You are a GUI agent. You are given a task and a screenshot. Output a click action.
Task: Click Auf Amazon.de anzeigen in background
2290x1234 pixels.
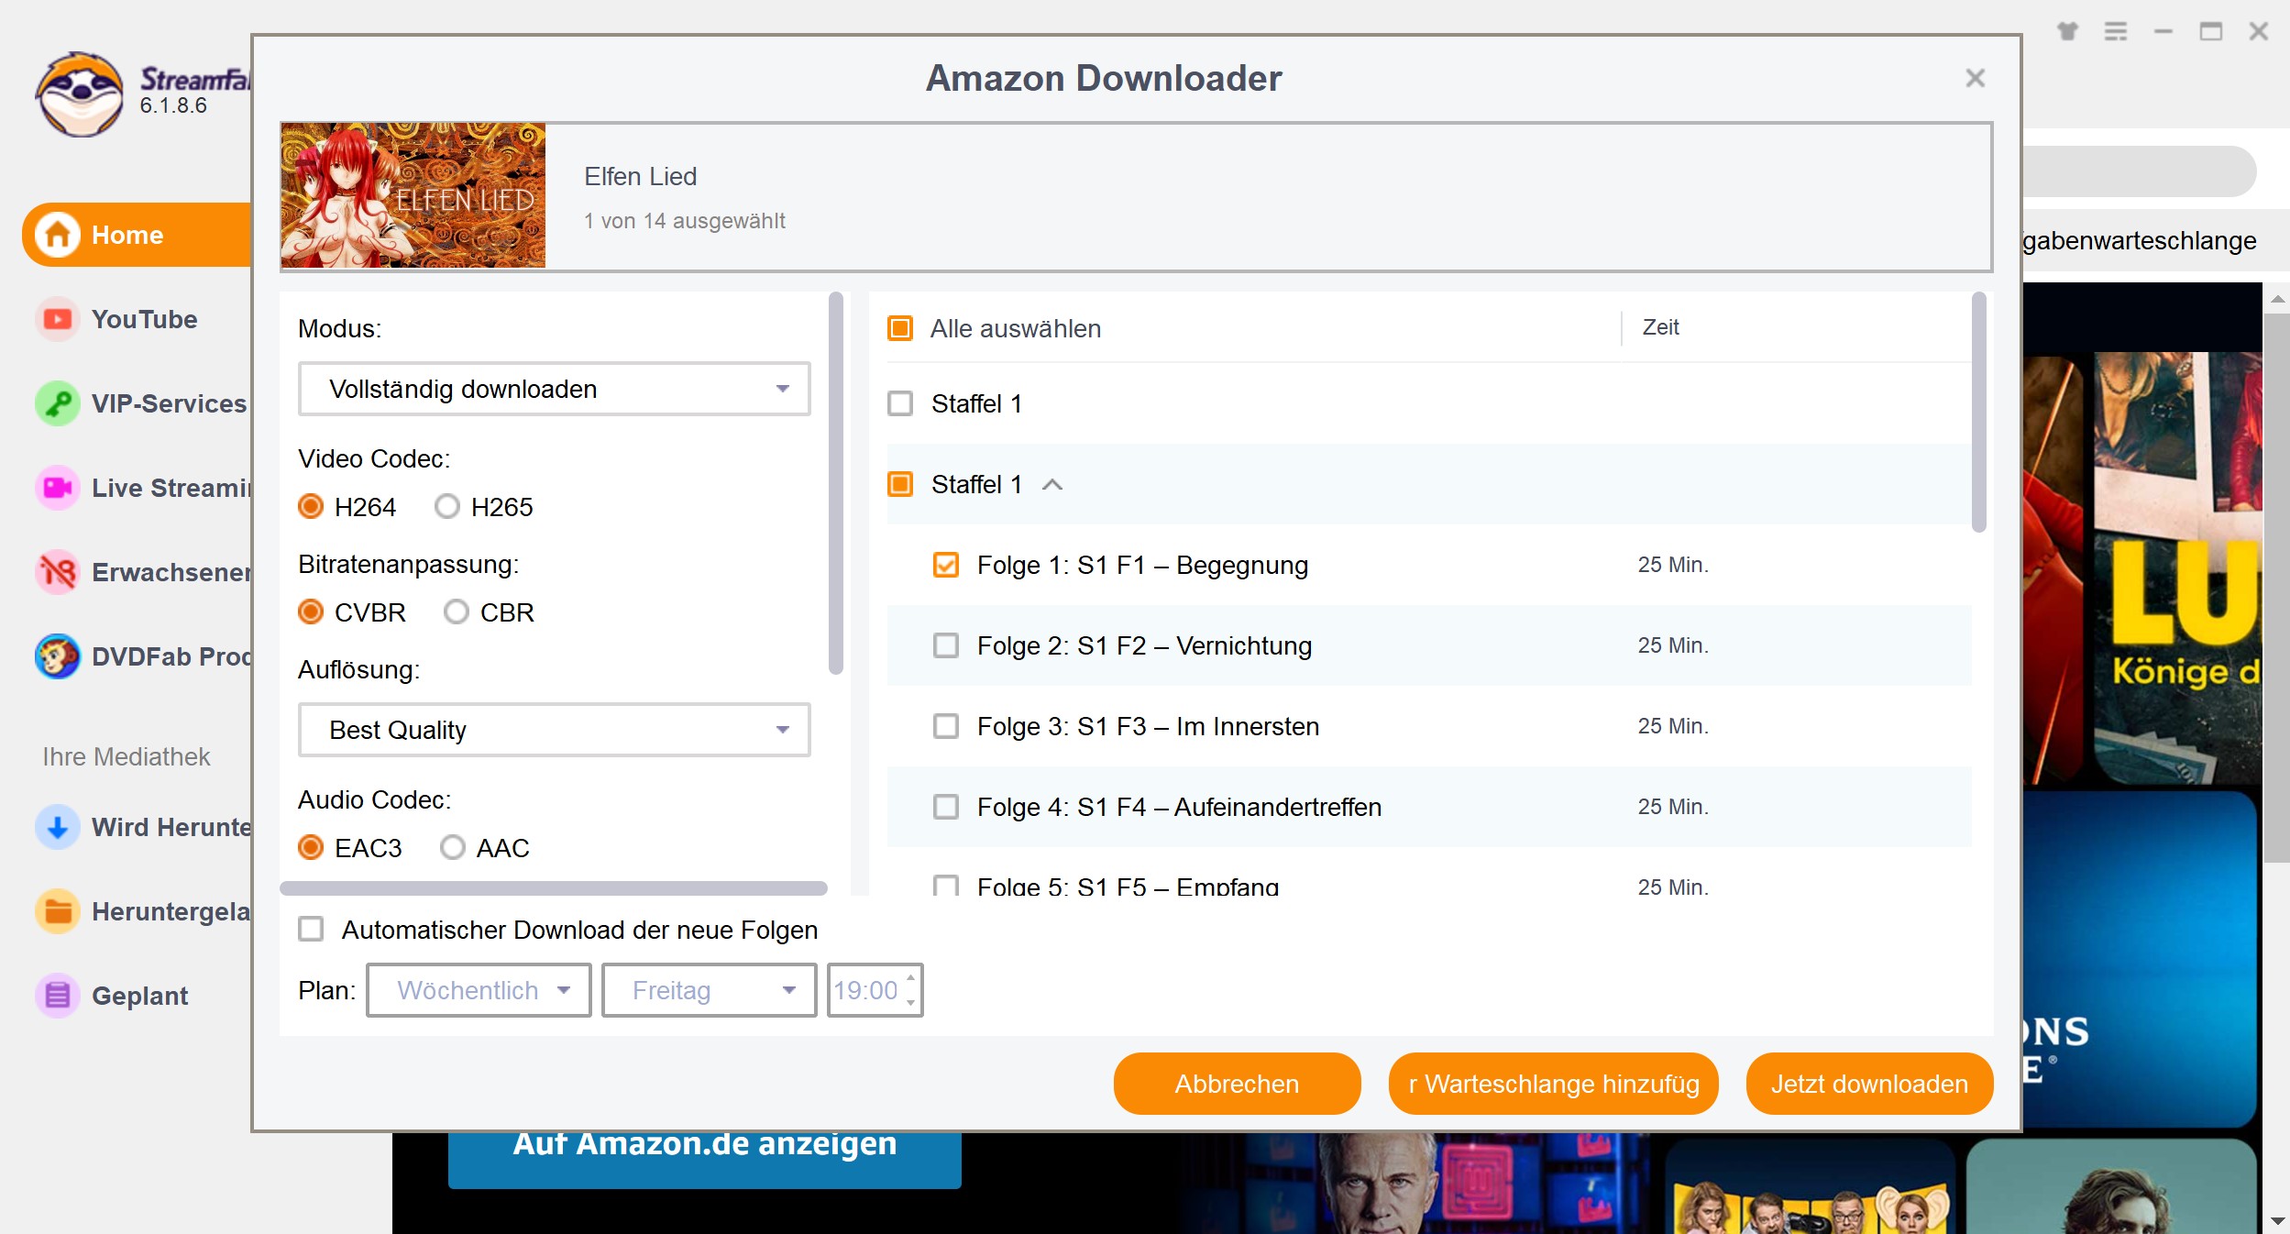[x=704, y=1159]
